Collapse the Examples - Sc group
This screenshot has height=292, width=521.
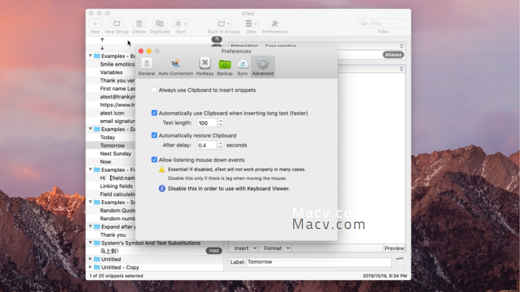point(91,202)
